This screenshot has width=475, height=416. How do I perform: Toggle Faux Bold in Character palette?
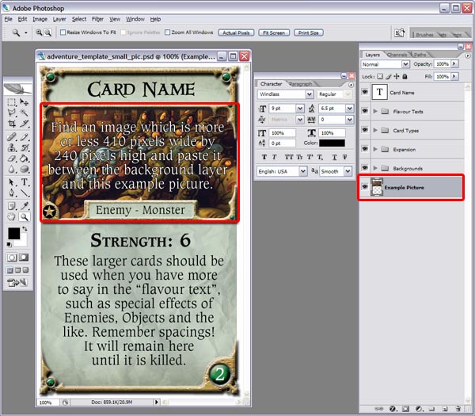click(264, 157)
